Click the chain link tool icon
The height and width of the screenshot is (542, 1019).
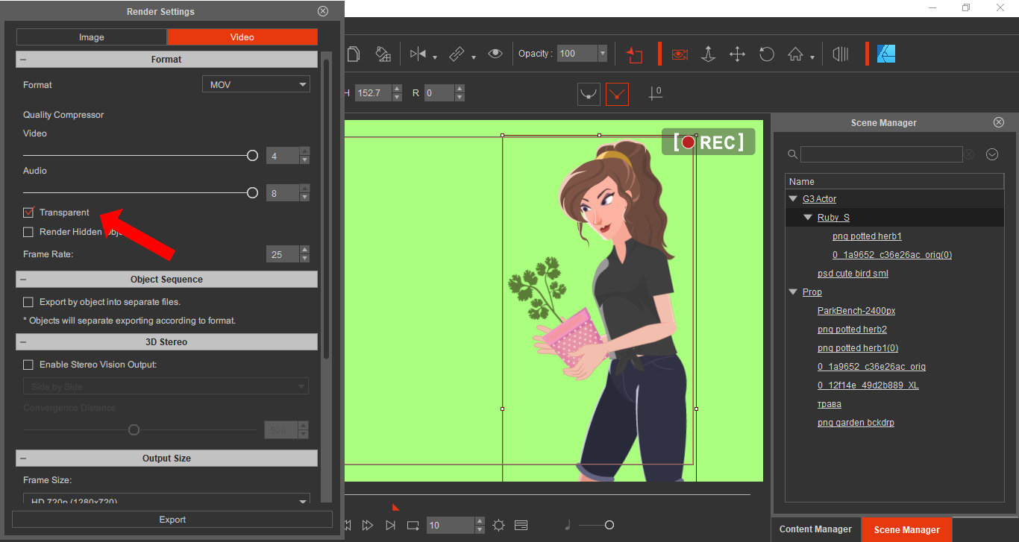457,54
